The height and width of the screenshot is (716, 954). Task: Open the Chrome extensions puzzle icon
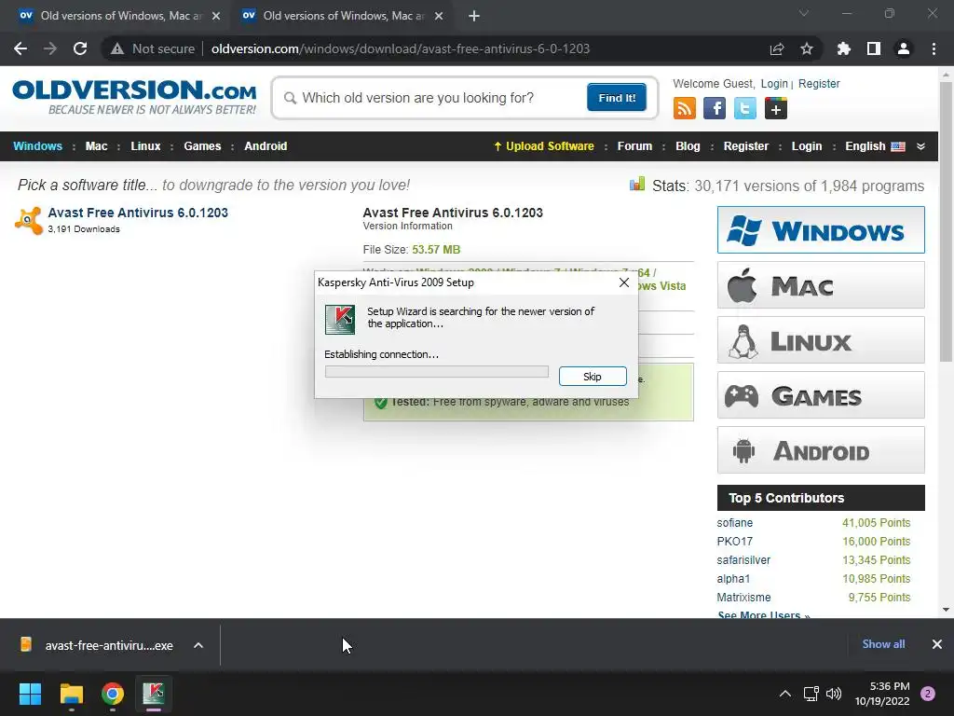coord(844,48)
